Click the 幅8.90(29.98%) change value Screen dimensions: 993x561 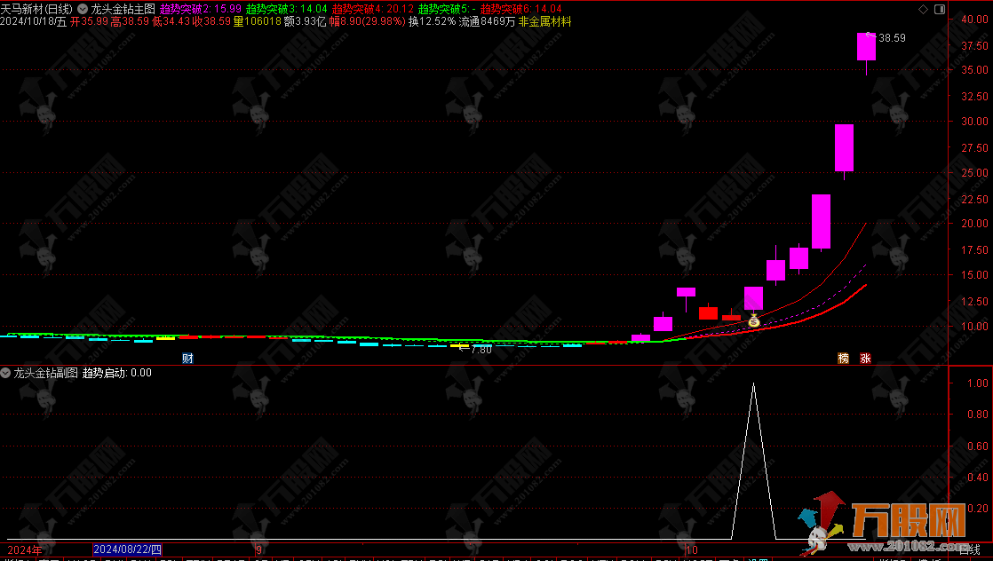click(x=367, y=21)
